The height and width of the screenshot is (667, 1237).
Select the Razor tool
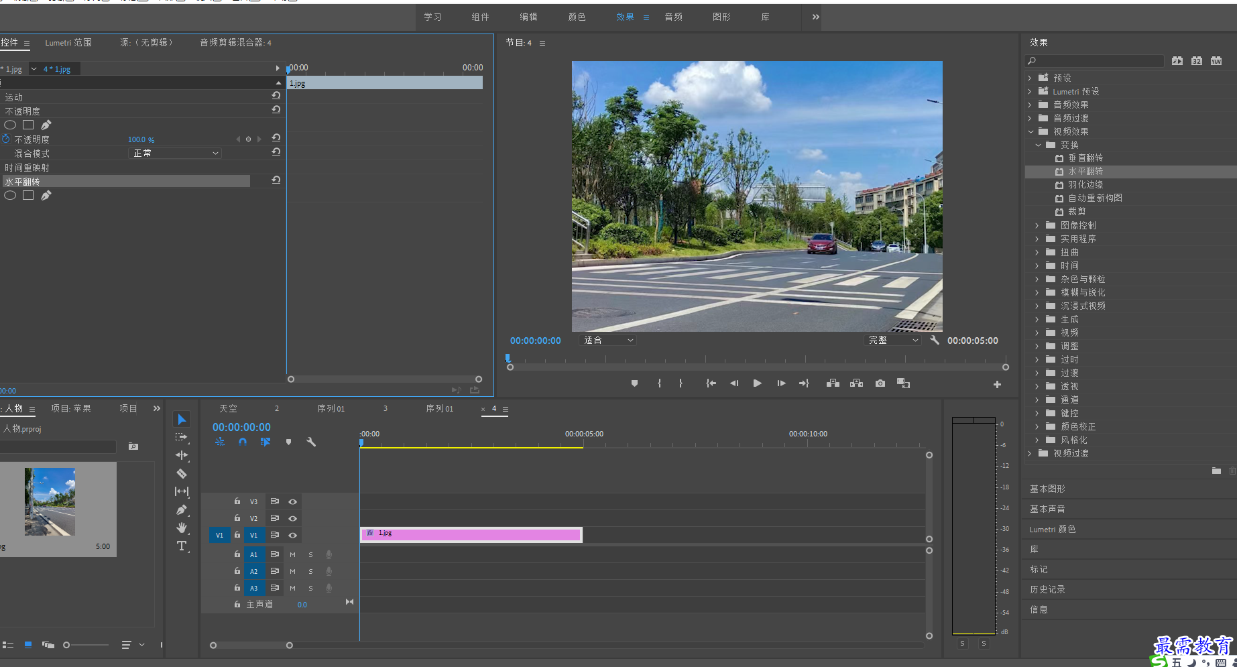[x=182, y=473]
